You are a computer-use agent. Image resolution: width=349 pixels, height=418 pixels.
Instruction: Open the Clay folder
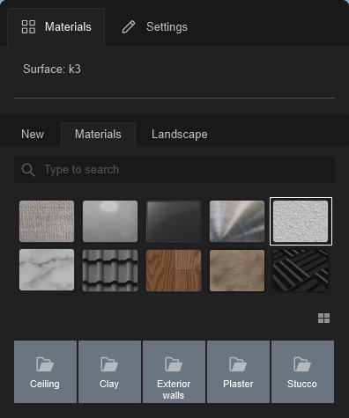point(109,371)
